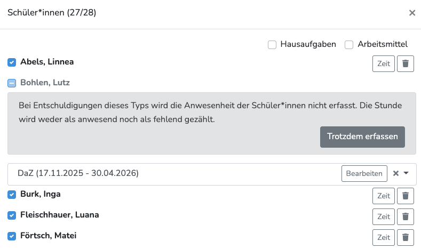Image resolution: width=421 pixels, height=249 pixels.
Task: Expand the DaZ dropdown arrow
Action: [406, 173]
